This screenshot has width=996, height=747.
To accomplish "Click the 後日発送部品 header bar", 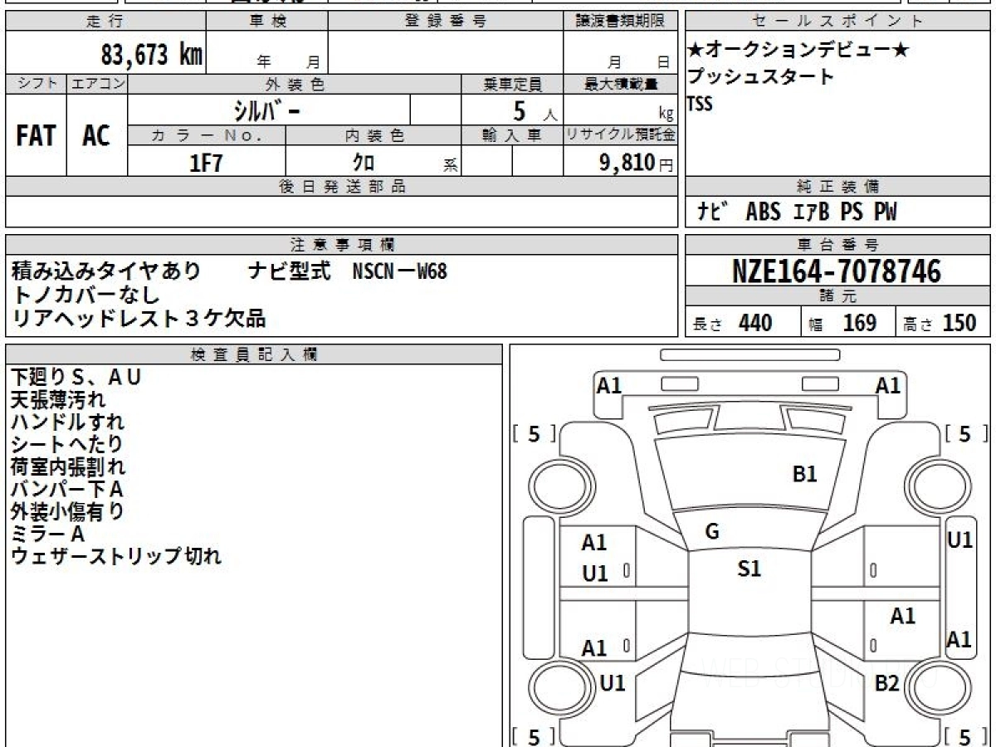I will pyautogui.click(x=341, y=187).
